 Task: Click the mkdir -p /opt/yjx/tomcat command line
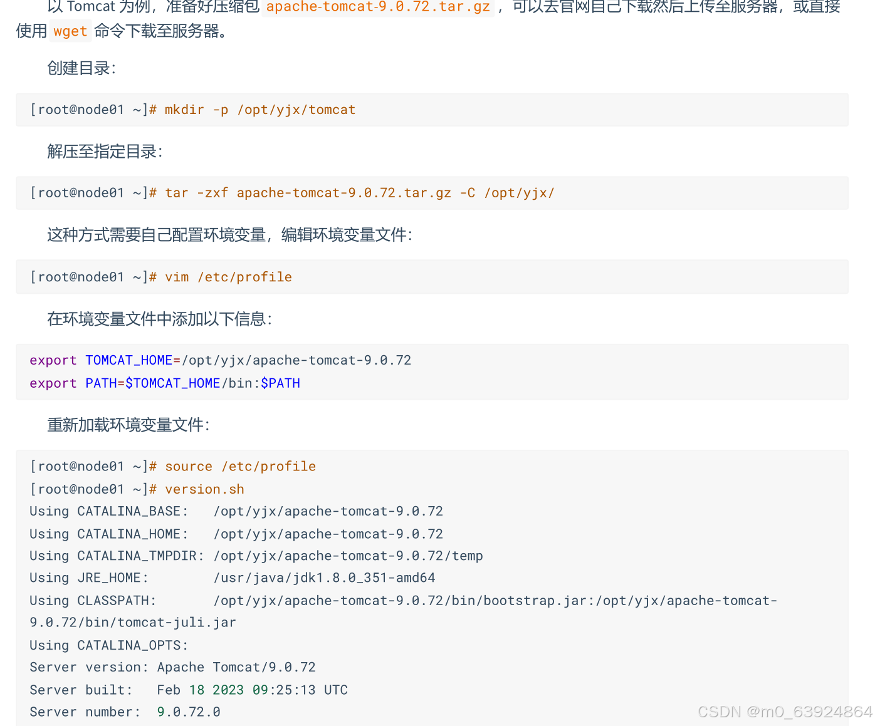(193, 110)
